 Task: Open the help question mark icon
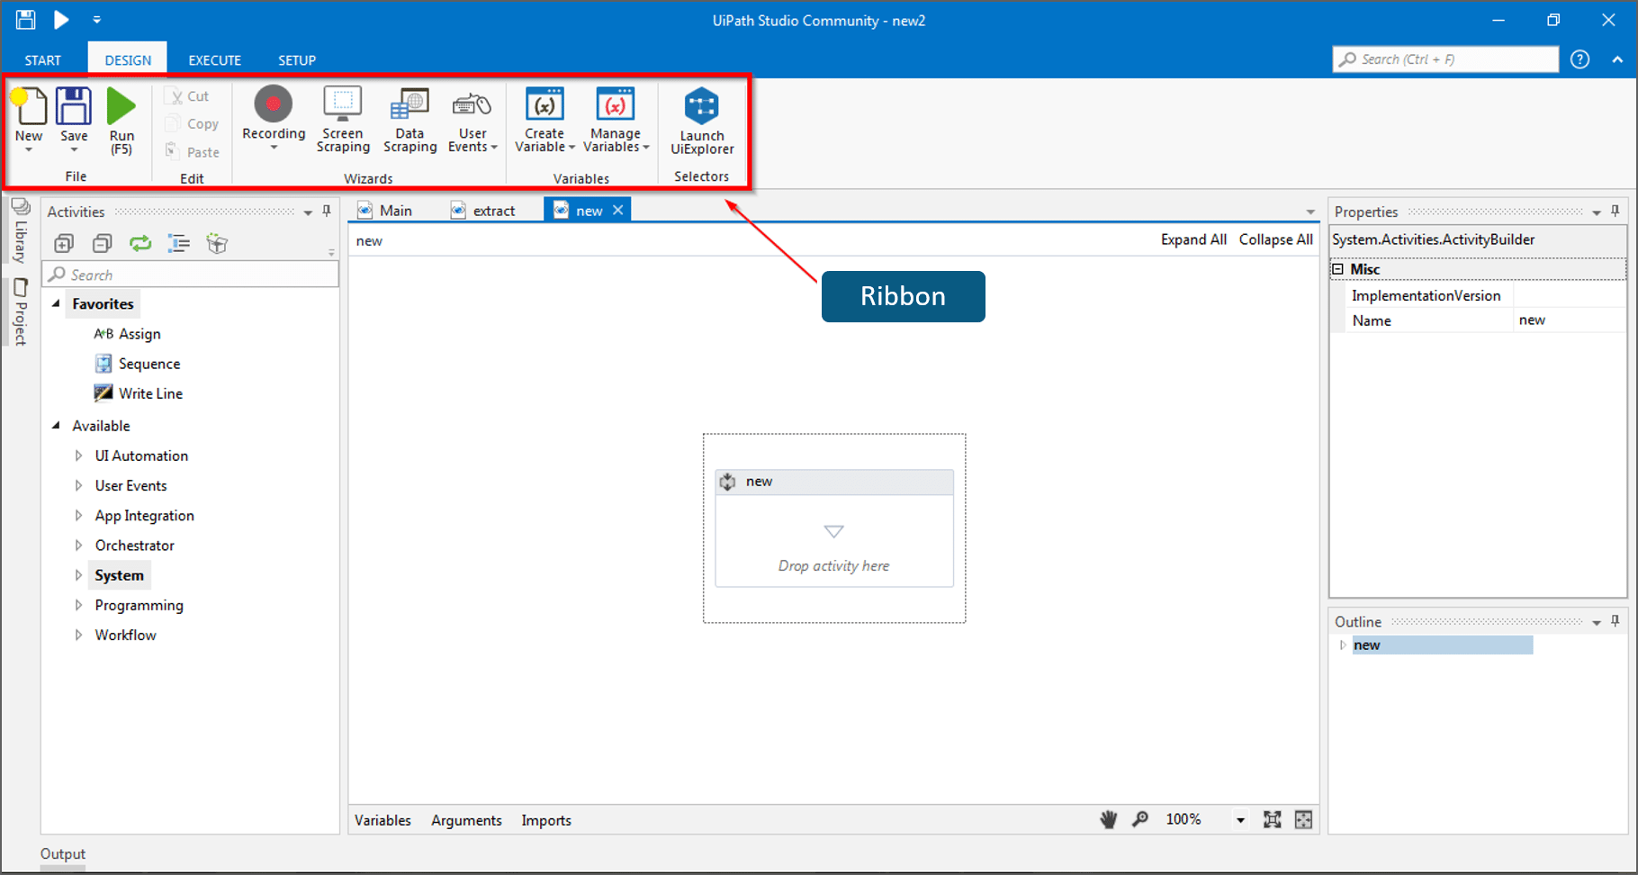(x=1579, y=59)
